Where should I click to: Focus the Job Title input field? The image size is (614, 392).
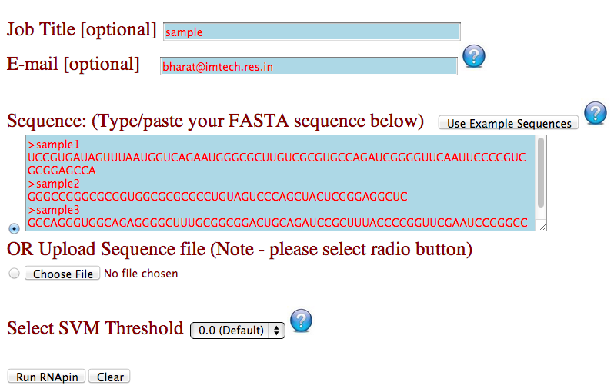pyautogui.click(x=312, y=32)
